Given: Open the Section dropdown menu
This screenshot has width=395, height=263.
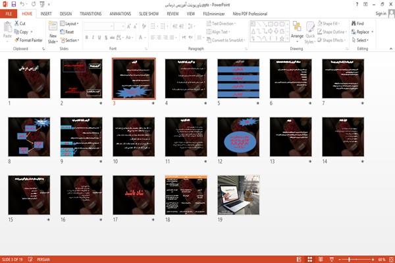Looking at the screenshot, I should [x=70, y=40].
